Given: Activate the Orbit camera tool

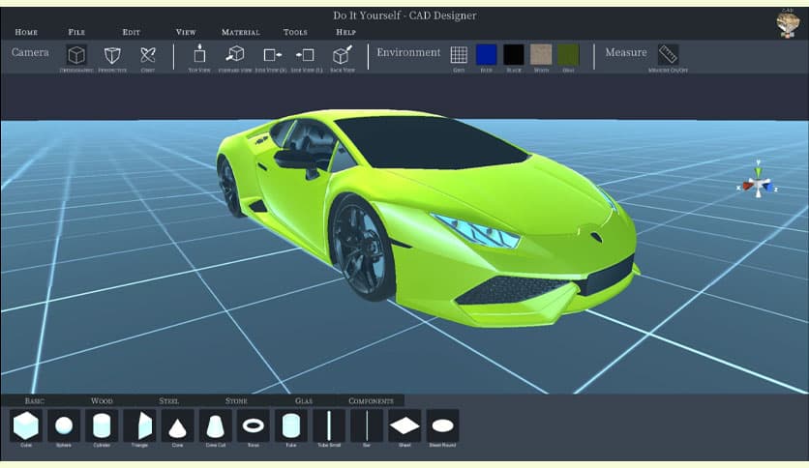Looking at the screenshot, I should [x=148, y=55].
